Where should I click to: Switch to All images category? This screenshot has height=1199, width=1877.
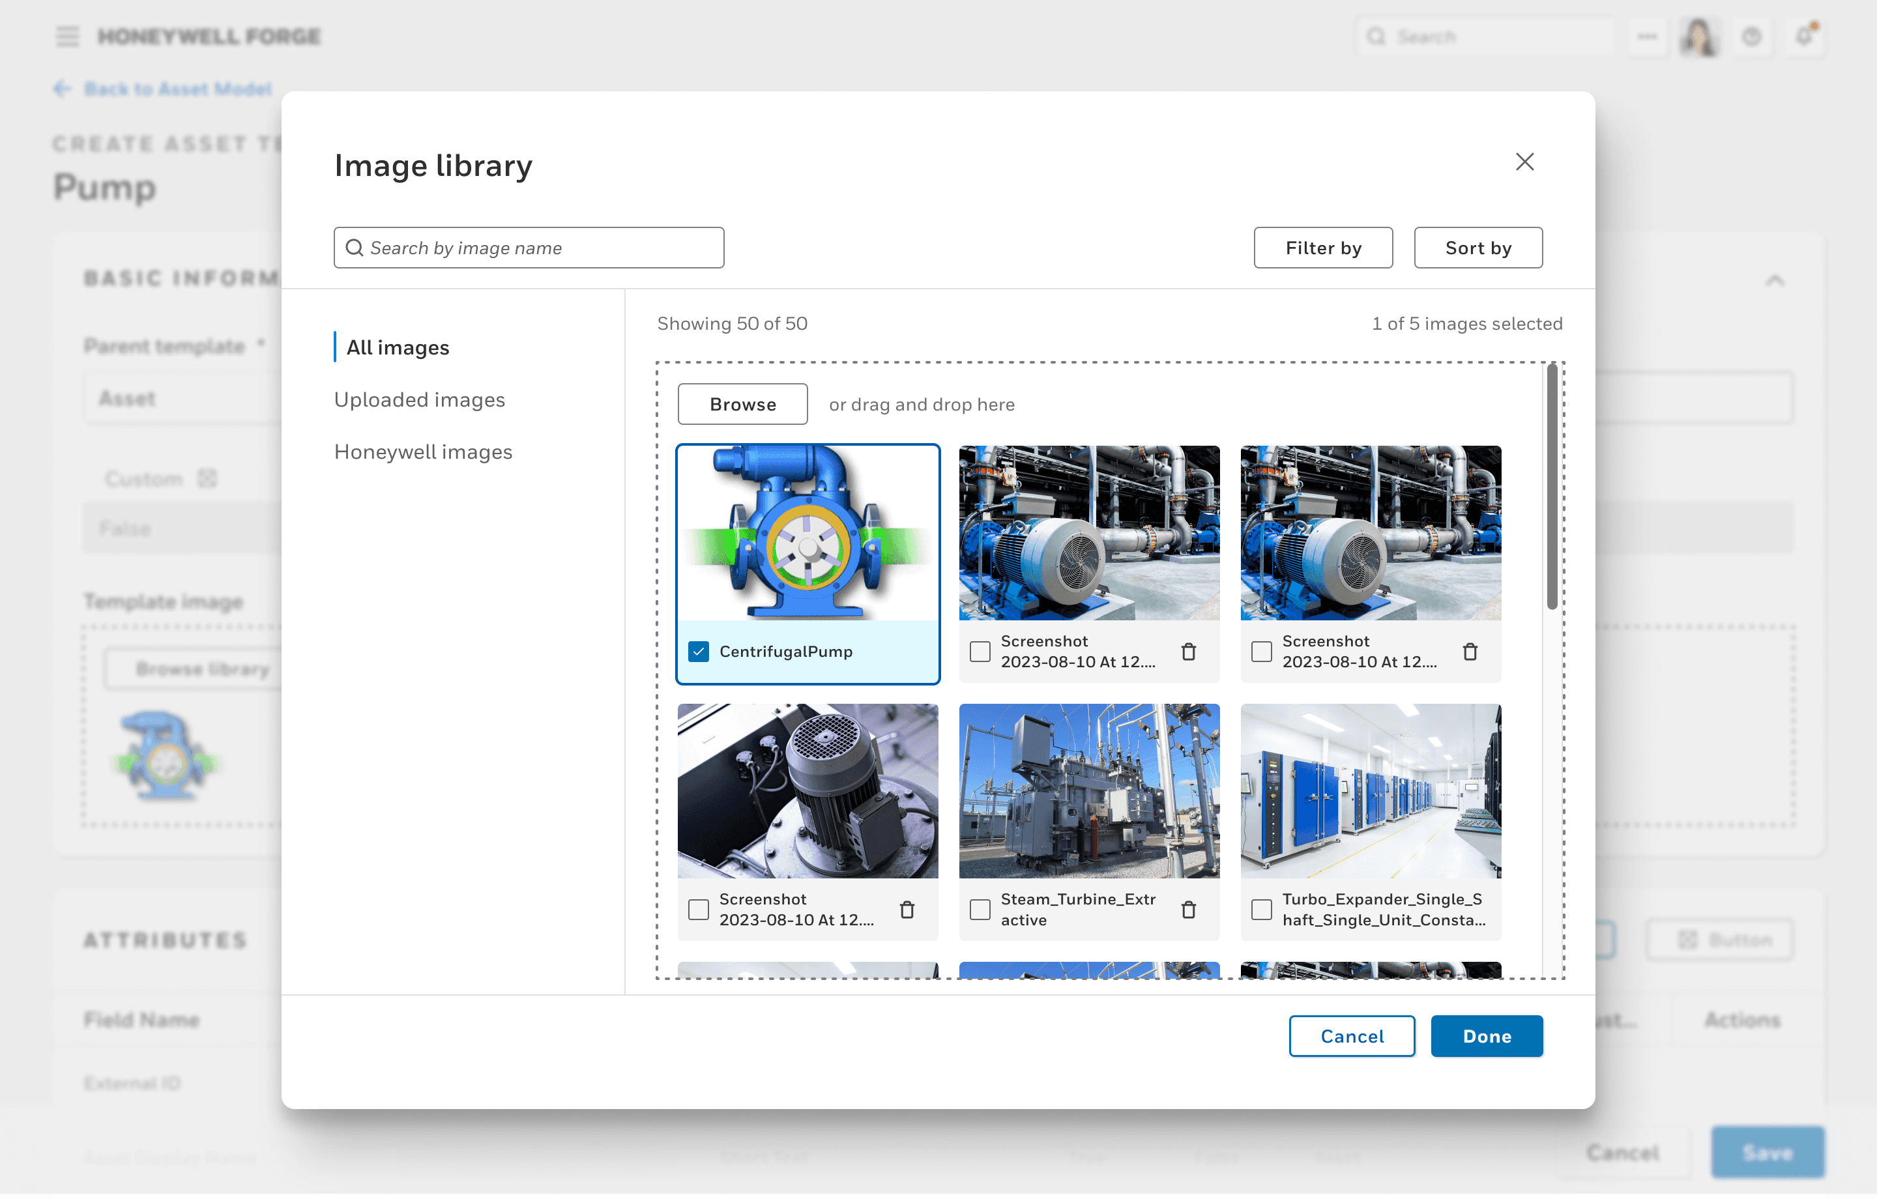point(398,348)
